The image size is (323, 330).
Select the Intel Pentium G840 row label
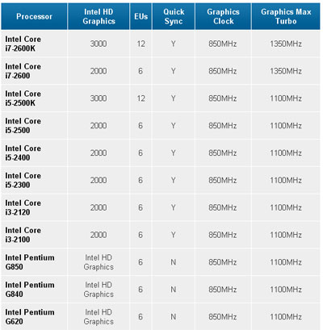point(30,290)
